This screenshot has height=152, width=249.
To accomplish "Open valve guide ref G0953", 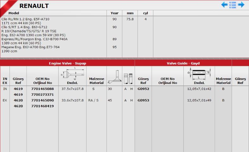I will [143, 100].
